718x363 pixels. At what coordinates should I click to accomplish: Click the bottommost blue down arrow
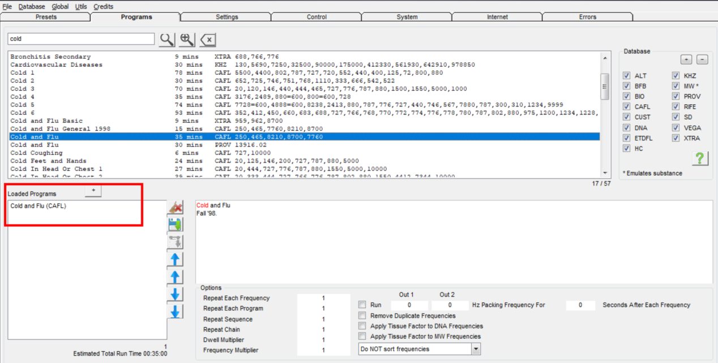tap(176, 311)
